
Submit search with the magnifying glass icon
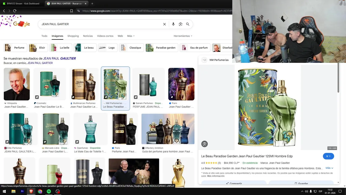(x=188, y=24)
